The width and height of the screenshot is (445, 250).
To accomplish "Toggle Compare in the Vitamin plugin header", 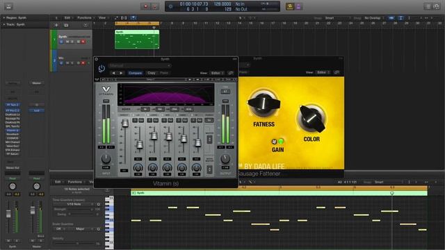I will click(135, 73).
